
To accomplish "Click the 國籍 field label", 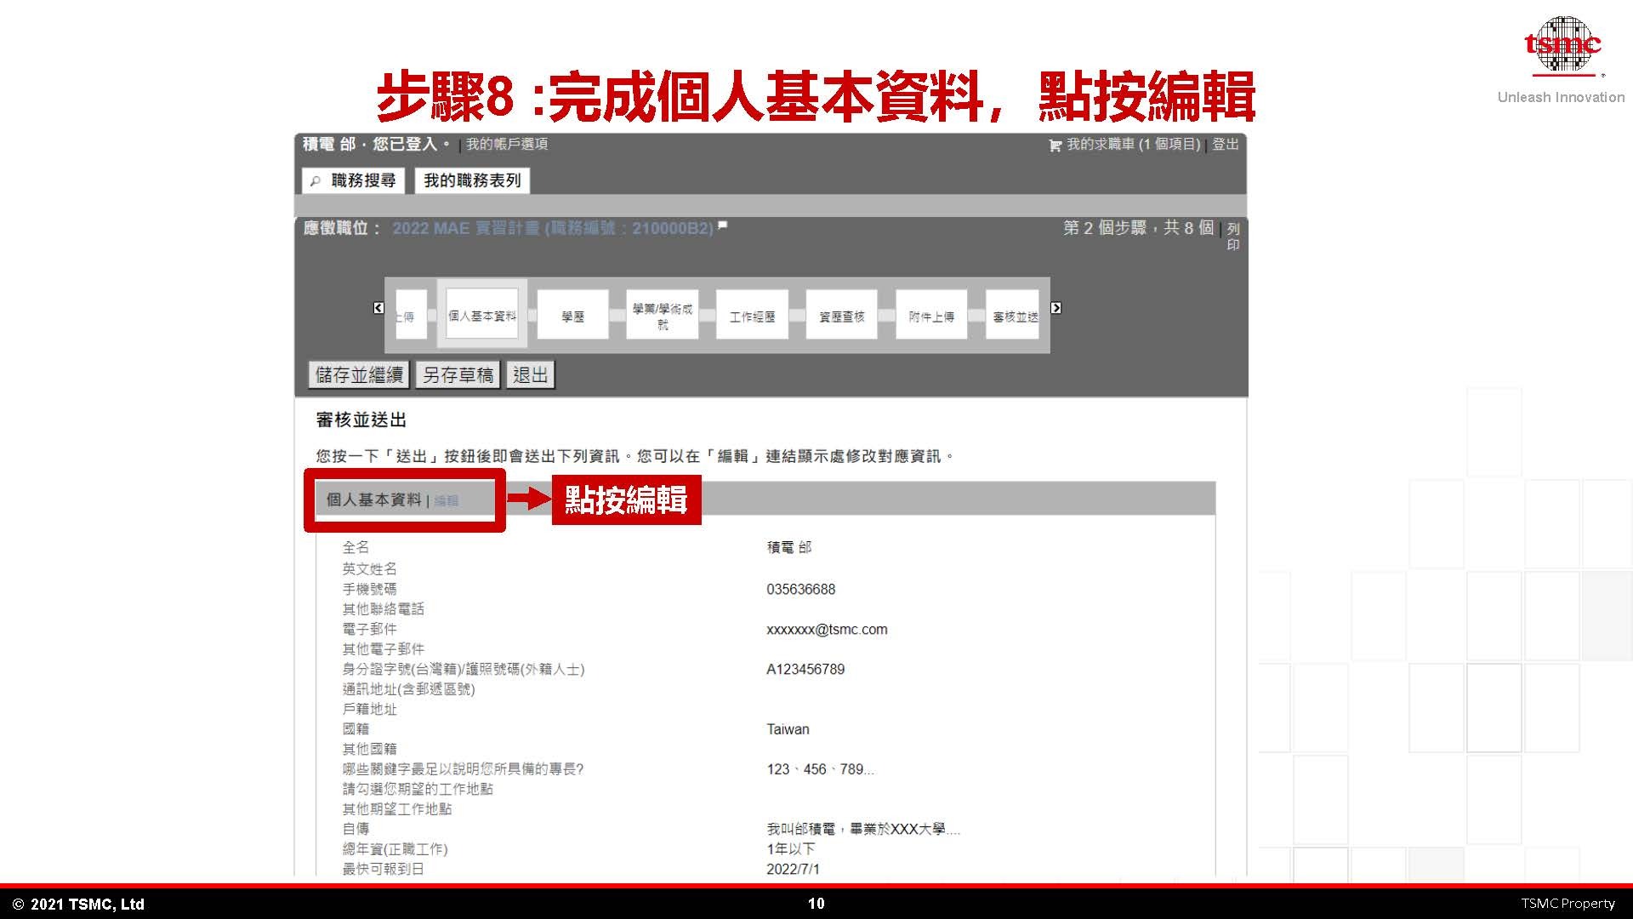I will pyautogui.click(x=356, y=729).
